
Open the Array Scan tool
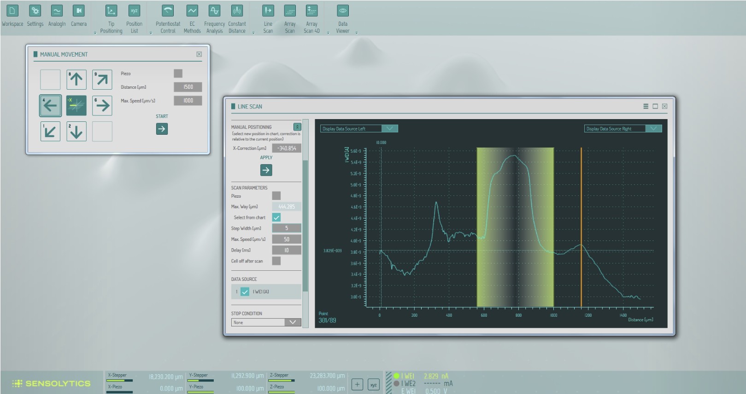click(x=290, y=19)
